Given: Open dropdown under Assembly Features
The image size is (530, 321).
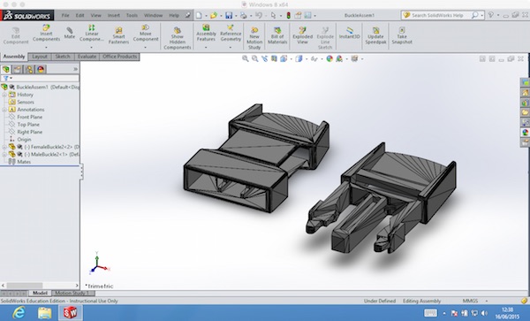Looking at the screenshot, I should click(x=206, y=48).
